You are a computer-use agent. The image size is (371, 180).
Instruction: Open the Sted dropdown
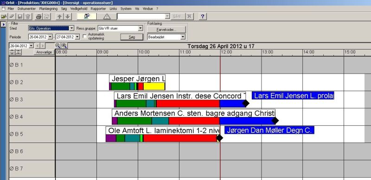72,28
